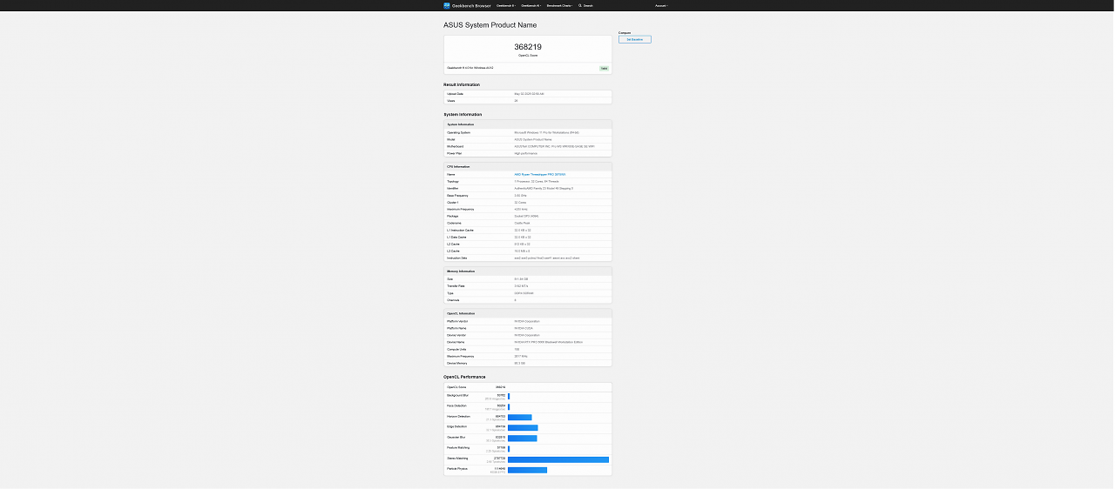
Task: Expand the Benchmark Charts menu
Action: (x=559, y=5)
